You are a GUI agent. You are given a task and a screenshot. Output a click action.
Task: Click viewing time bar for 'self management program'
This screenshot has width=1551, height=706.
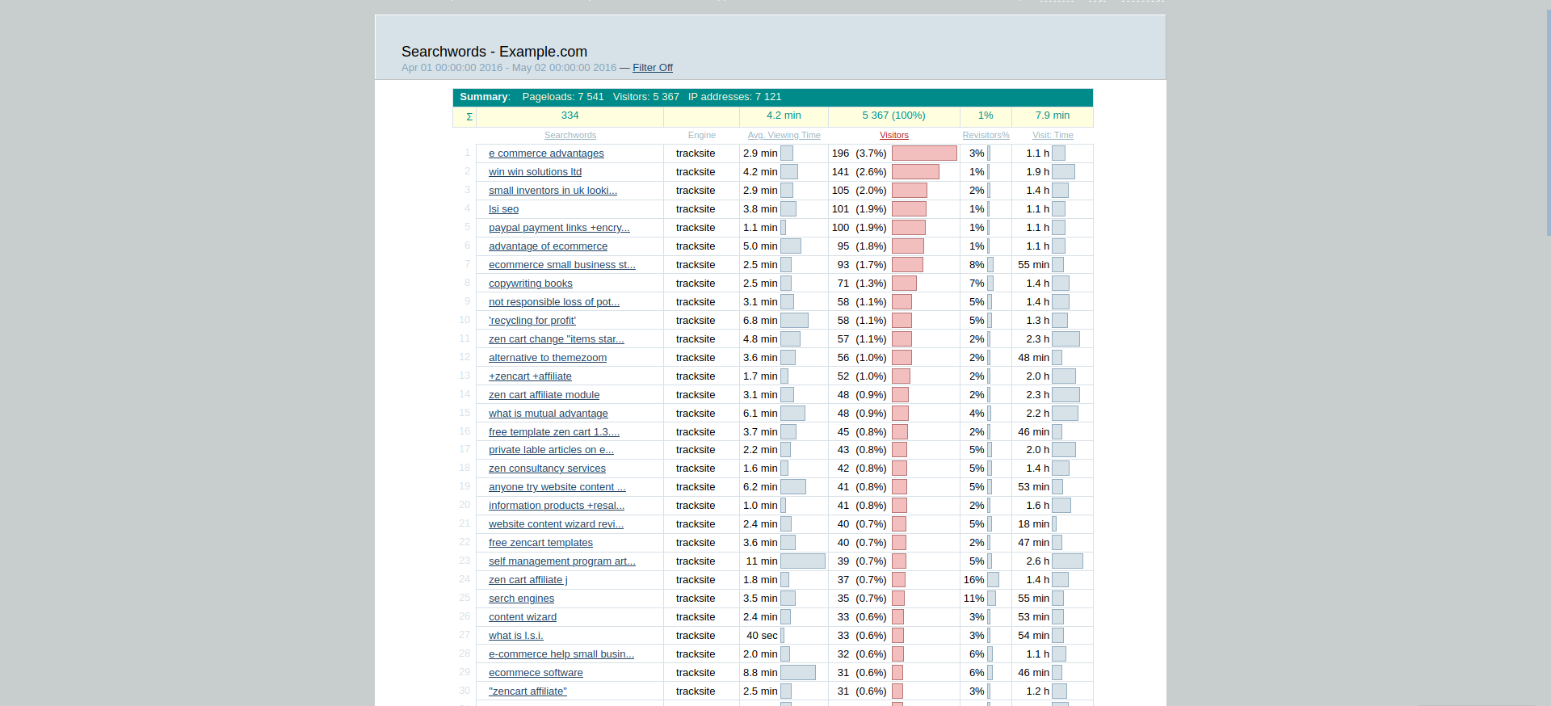(x=803, y=561)
